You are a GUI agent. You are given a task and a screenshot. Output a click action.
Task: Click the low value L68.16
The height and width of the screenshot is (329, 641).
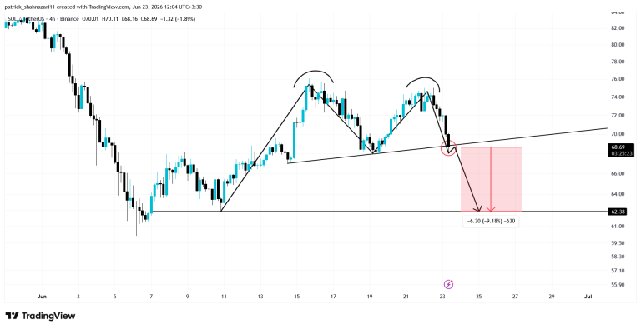click(x=129, y=19)
